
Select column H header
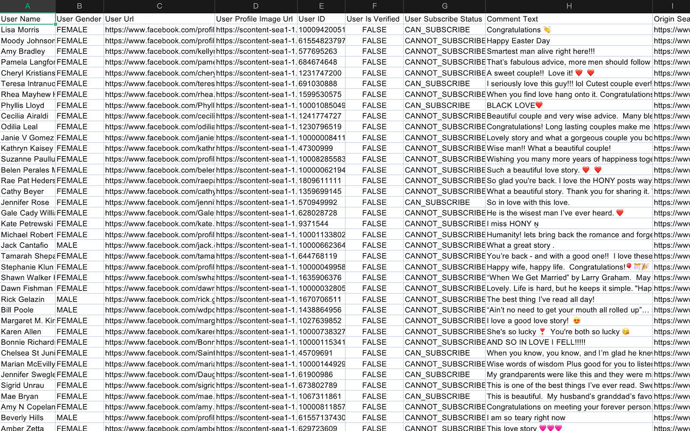click(x=569, y=6)
